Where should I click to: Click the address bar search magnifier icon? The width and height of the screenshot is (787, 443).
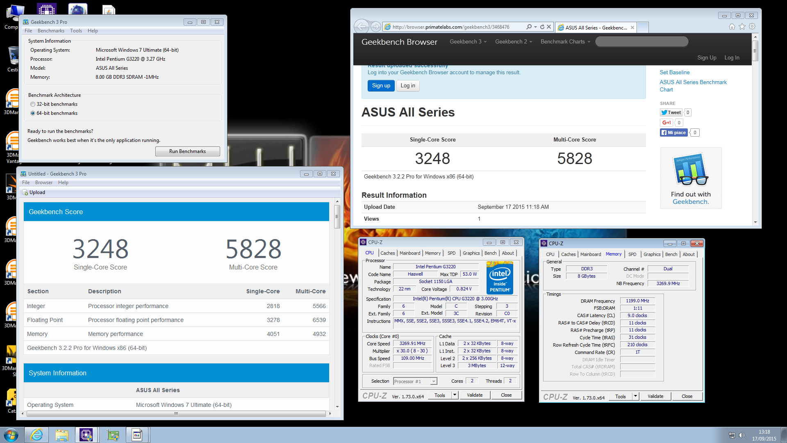(x=529, y=27)
